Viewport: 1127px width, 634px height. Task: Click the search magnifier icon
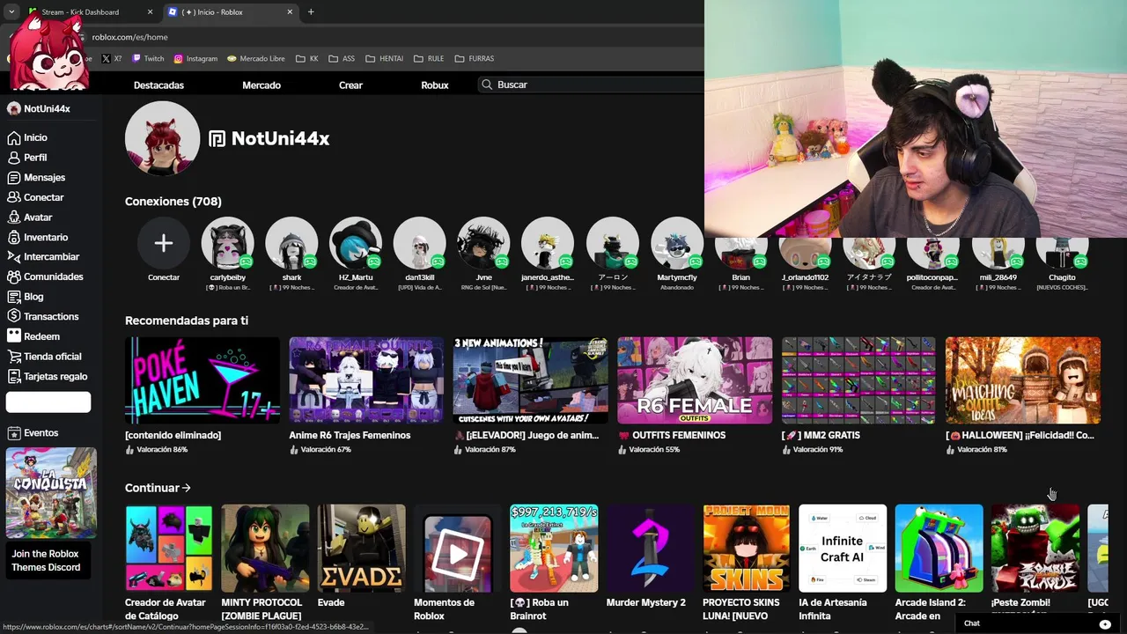point(487,85)
